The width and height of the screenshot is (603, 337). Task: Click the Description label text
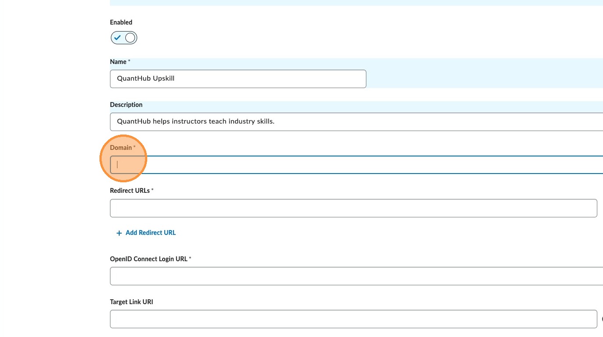pos(126,105)
